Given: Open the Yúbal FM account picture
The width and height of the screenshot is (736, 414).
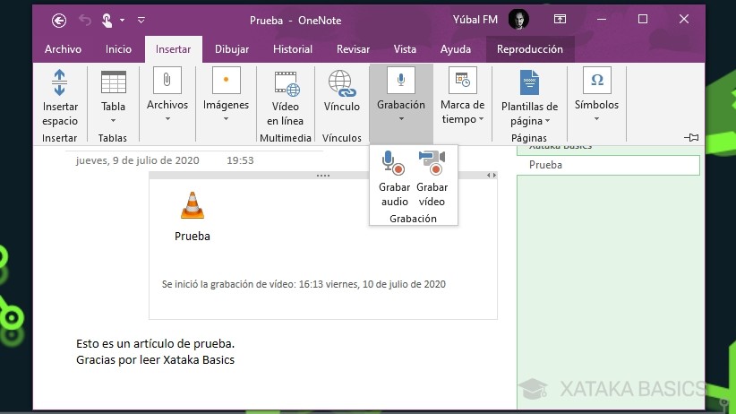Looking at the screenshot, I should pyautogui.click(x=518, y=20).
